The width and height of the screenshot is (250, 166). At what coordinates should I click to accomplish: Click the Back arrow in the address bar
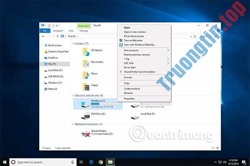point(43,36)
